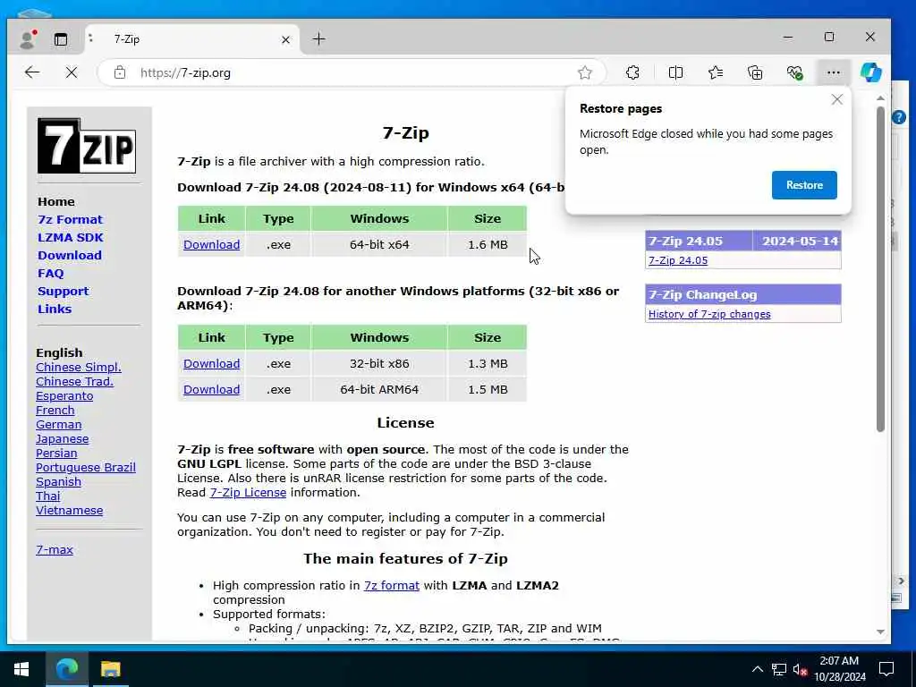The image size is (916, 687).
Task: Open History of 7-zip changes link
Action: pyautogui.click(x=709, y=314)
